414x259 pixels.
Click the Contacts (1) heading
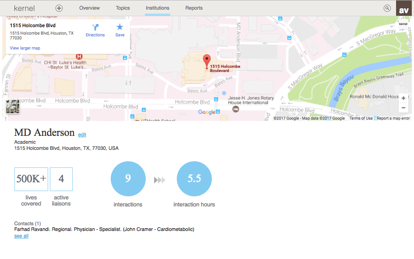[x=28, y=224]
